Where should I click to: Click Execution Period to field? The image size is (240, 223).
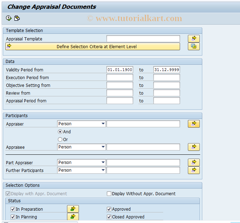pos(167,77)
